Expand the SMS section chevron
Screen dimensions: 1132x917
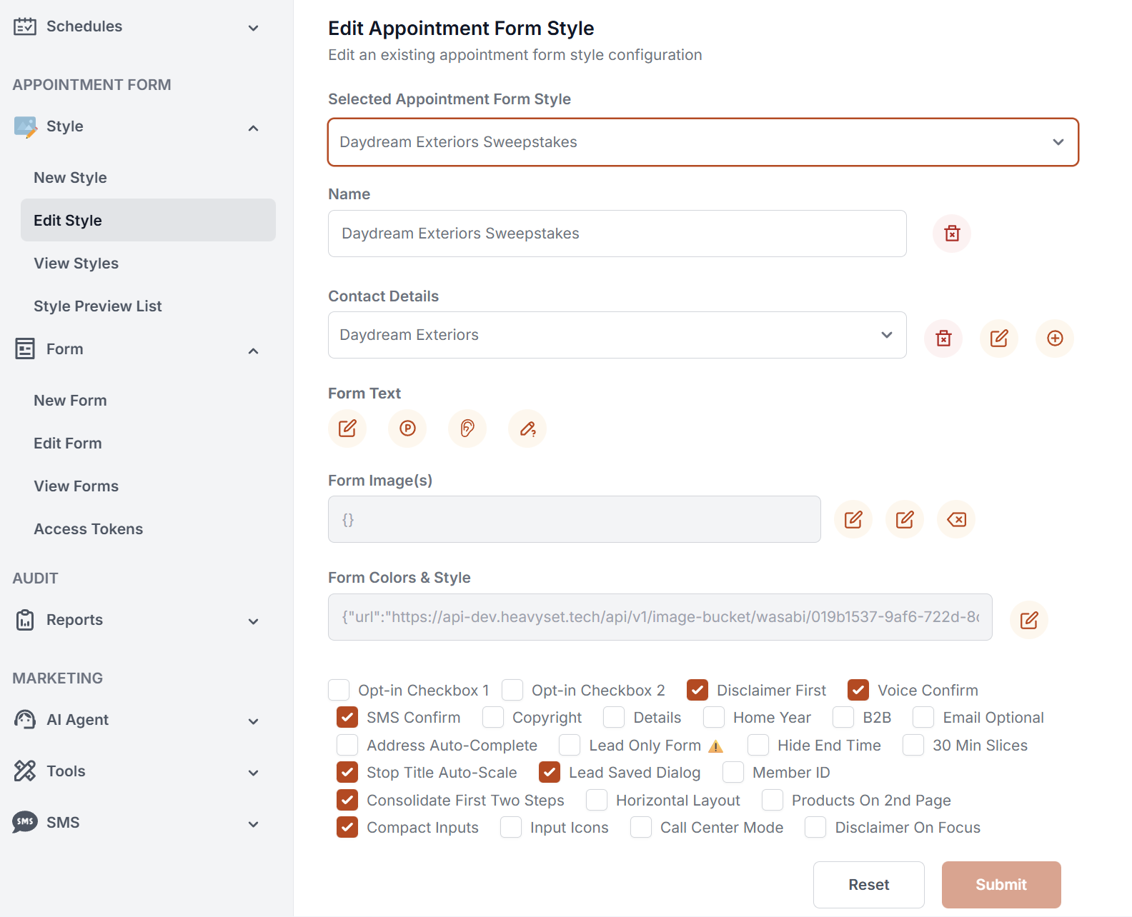click(253, 824)
